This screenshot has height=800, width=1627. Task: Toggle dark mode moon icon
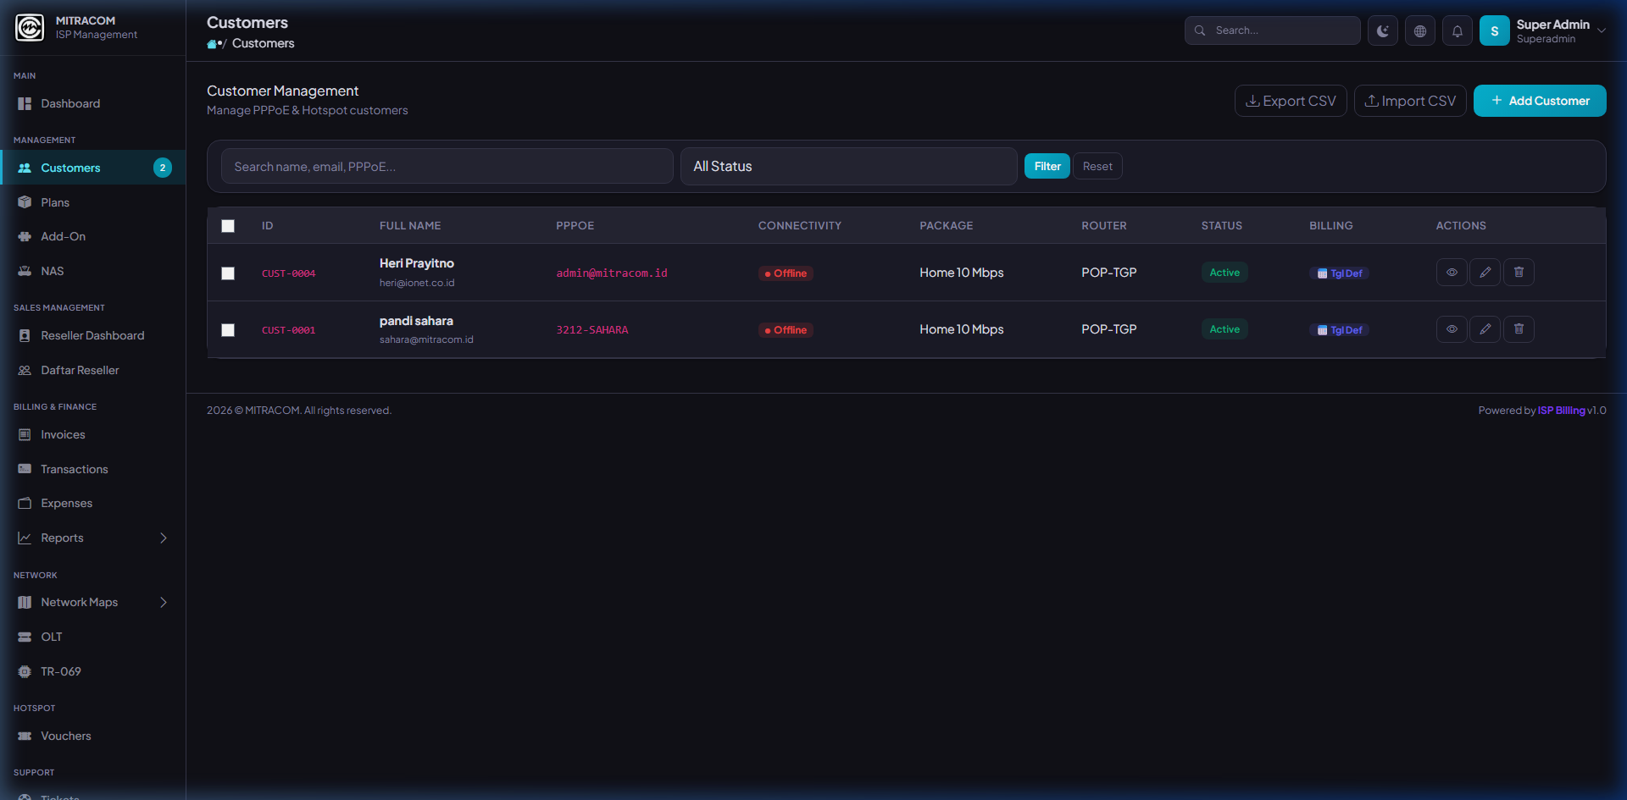(1382, 31)
